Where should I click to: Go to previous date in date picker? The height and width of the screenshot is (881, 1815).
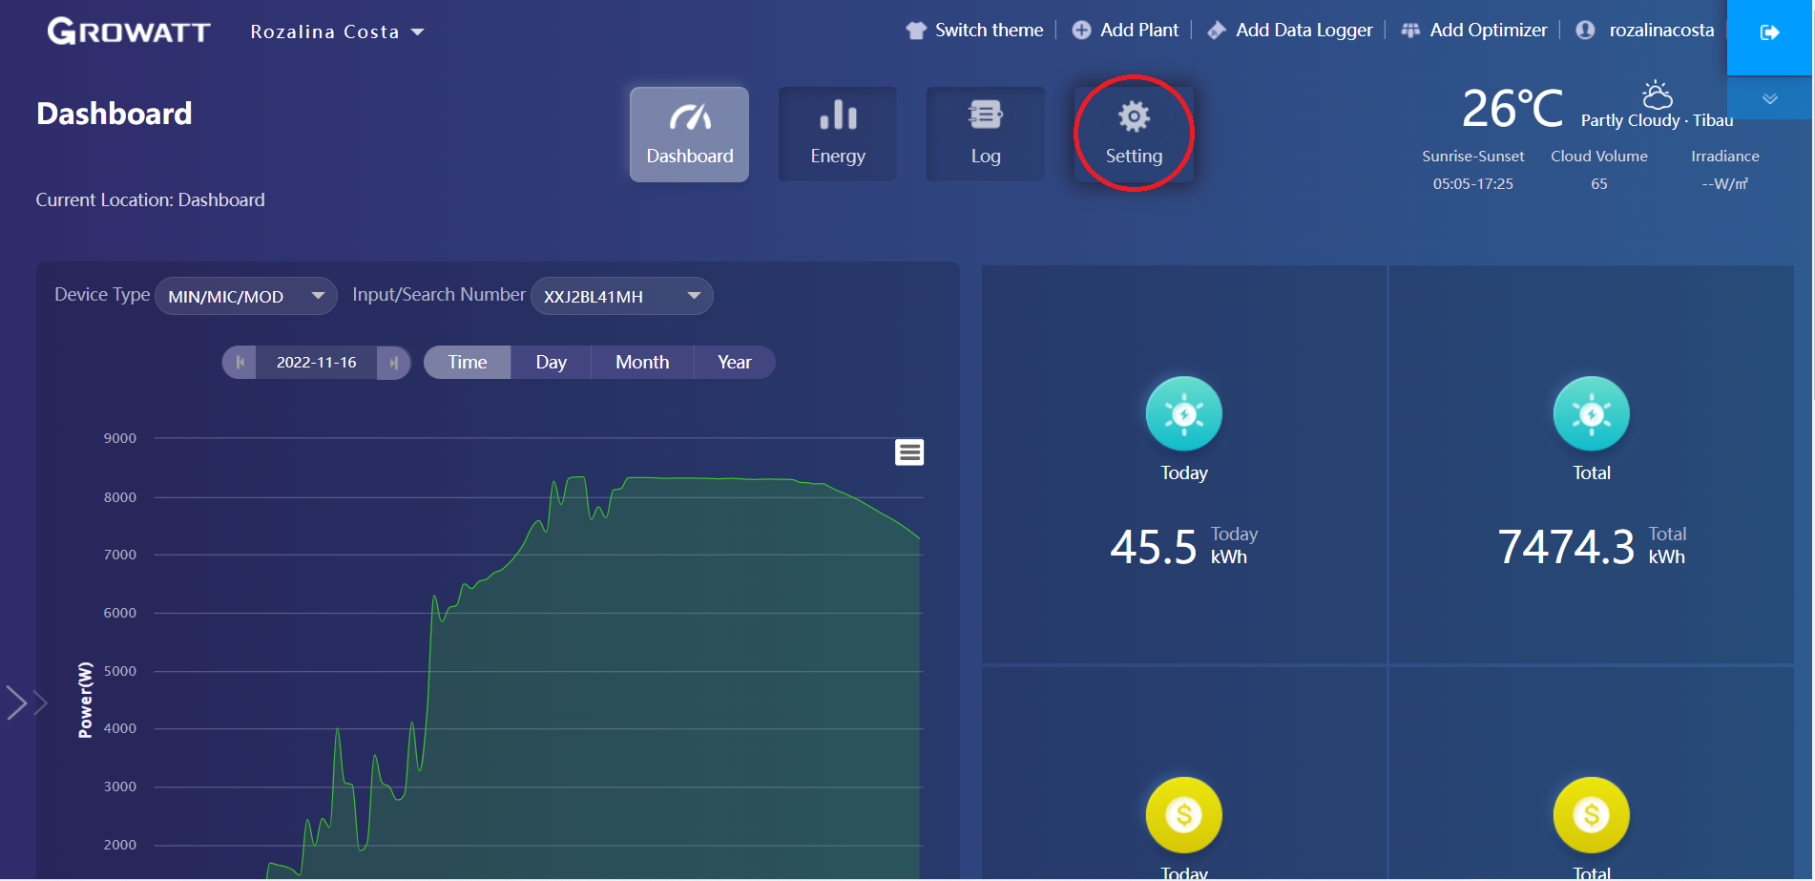(240, 363)
